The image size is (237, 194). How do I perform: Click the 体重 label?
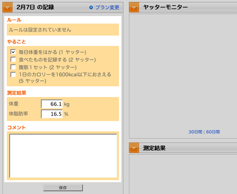pyautogui.click(x=14, y=104)
